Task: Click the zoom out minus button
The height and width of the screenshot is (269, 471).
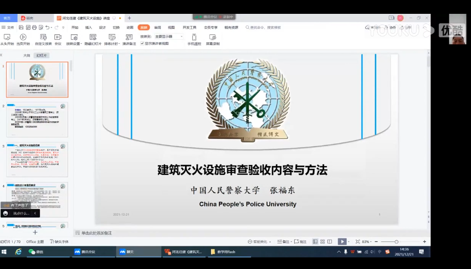Action: click(x=376, y=241)
